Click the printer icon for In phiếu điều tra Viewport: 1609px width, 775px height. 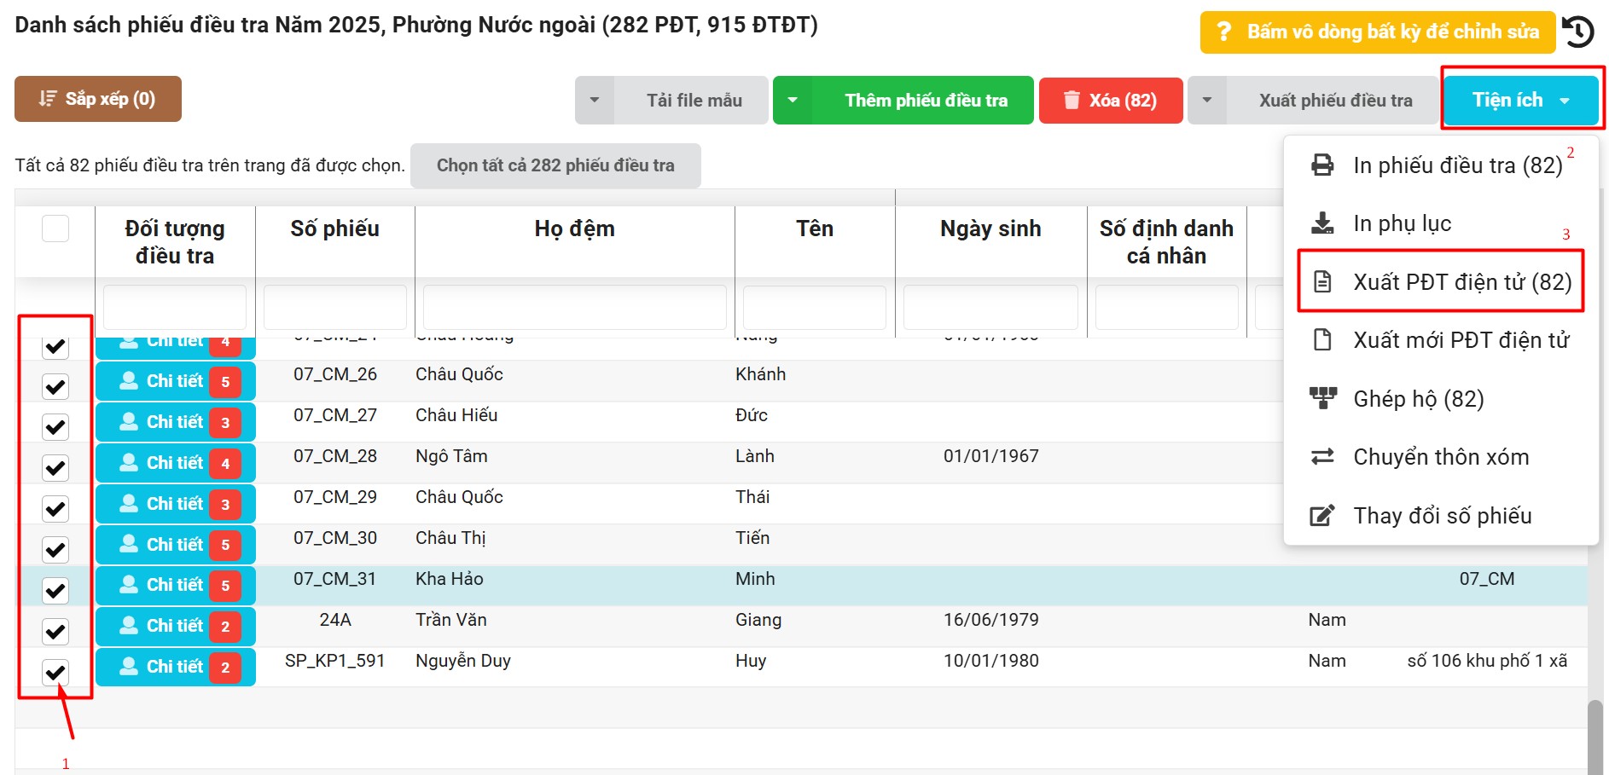click(x=1322, y=165)
